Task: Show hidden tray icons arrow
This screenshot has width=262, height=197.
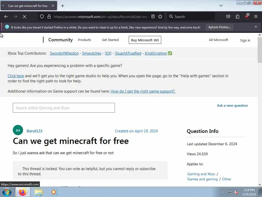Action: pos(224,192)
